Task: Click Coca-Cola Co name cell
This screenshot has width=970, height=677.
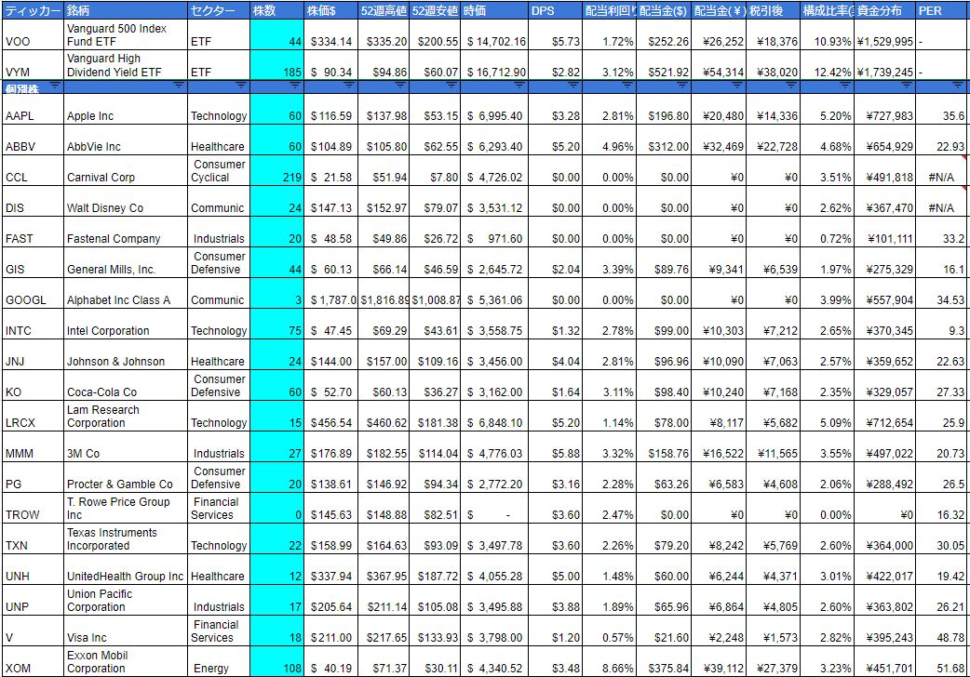Action: 126,385
